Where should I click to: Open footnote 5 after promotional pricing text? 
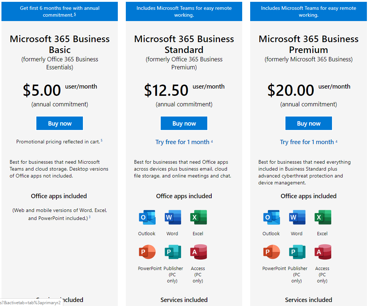(x=101, y=140)
